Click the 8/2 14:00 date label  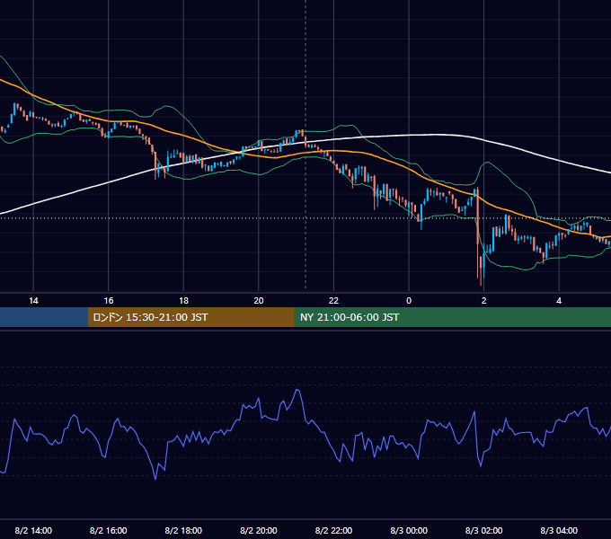(x=33, y=530)
